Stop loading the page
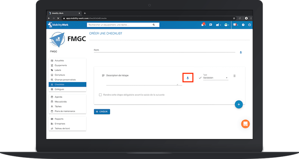Viewport: 299px width, 159px height. [58, 18]
